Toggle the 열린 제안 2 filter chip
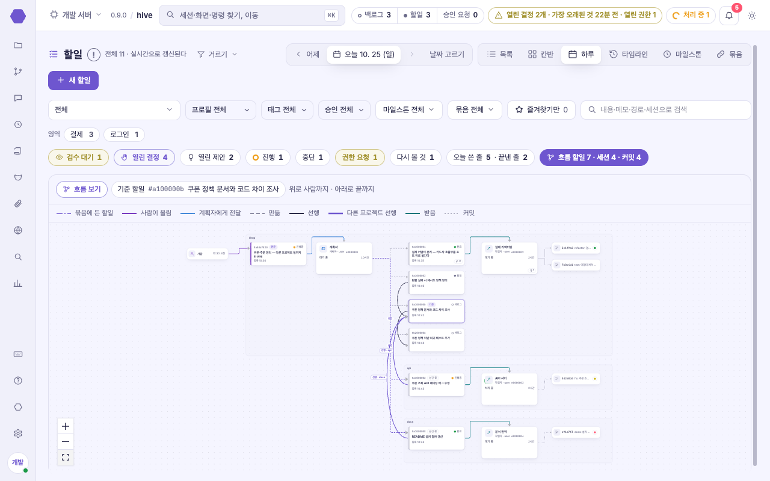Image resolution: width=770 pixels, height=481 pixels. click(x=211, y=158)
